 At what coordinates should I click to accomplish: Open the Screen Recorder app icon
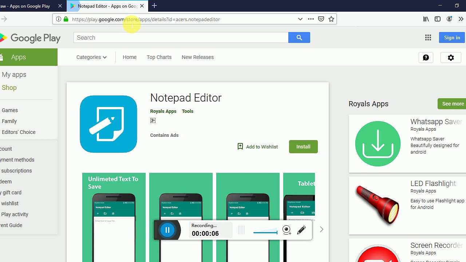click(x=378, y=254)
